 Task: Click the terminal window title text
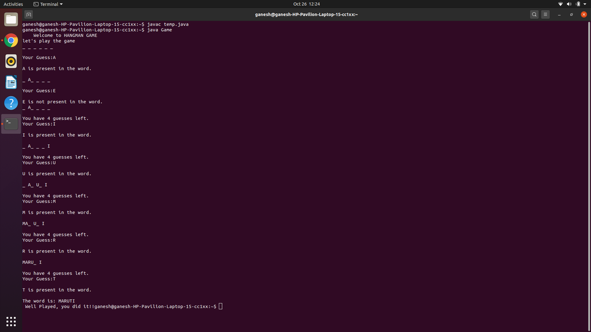point(306,14)
